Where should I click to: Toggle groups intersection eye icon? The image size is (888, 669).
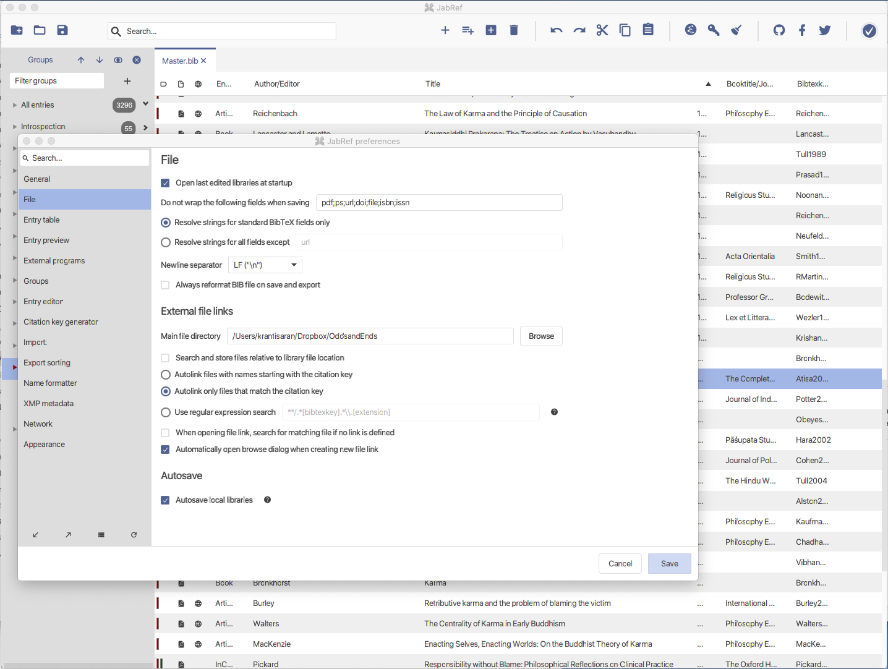tap(118, 60)
